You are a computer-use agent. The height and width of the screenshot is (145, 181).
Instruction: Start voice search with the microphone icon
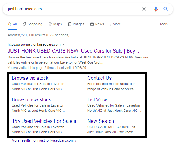point(156,9)
